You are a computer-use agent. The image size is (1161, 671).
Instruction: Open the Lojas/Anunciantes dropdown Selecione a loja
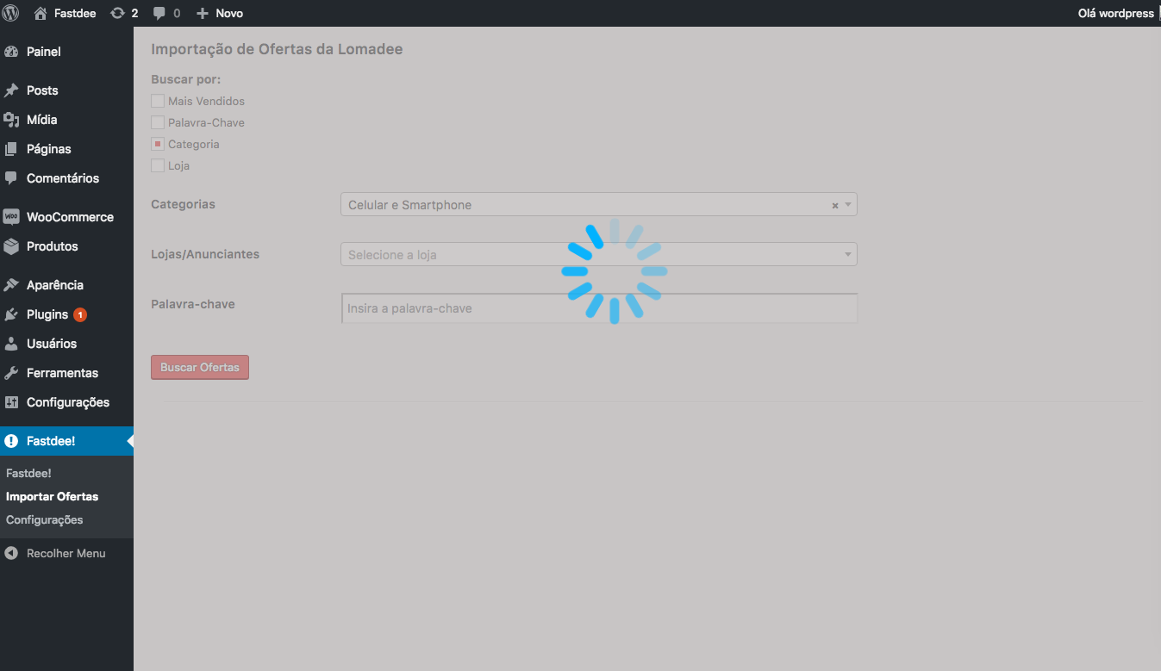pyautogui.click(x=599, y=254)
